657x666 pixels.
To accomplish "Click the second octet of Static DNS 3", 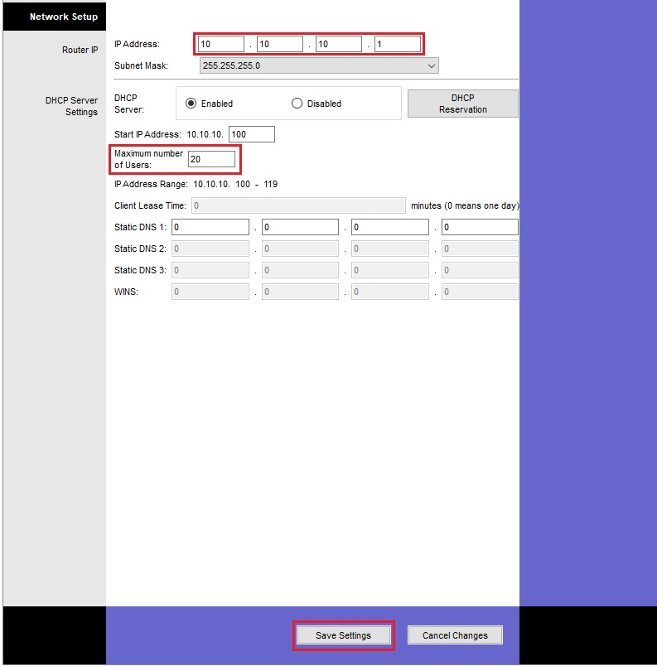I will pos(300,270).
